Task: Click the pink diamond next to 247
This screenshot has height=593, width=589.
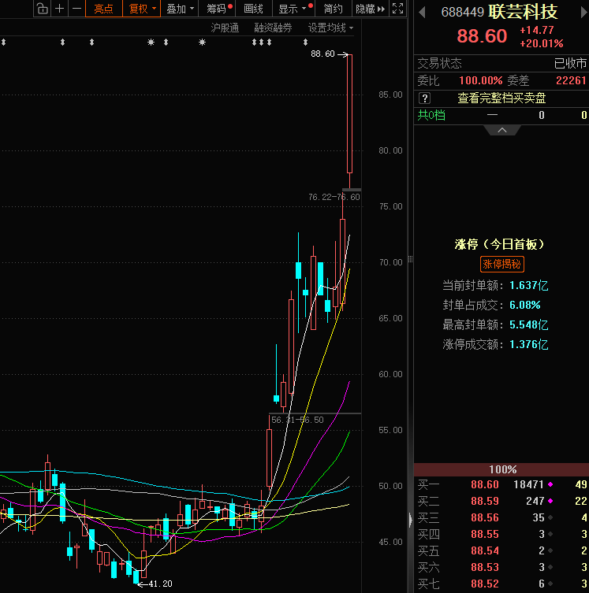Action: click(x=550, y=501)
